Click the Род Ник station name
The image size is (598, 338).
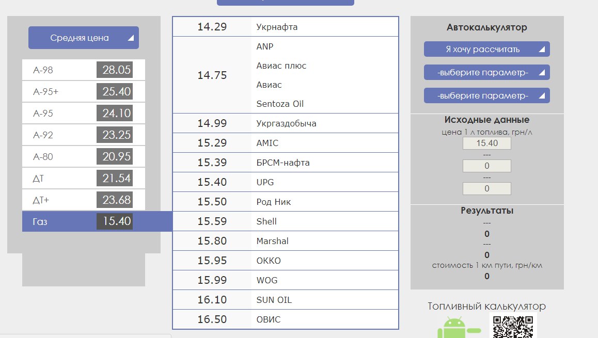coord(274,202)
